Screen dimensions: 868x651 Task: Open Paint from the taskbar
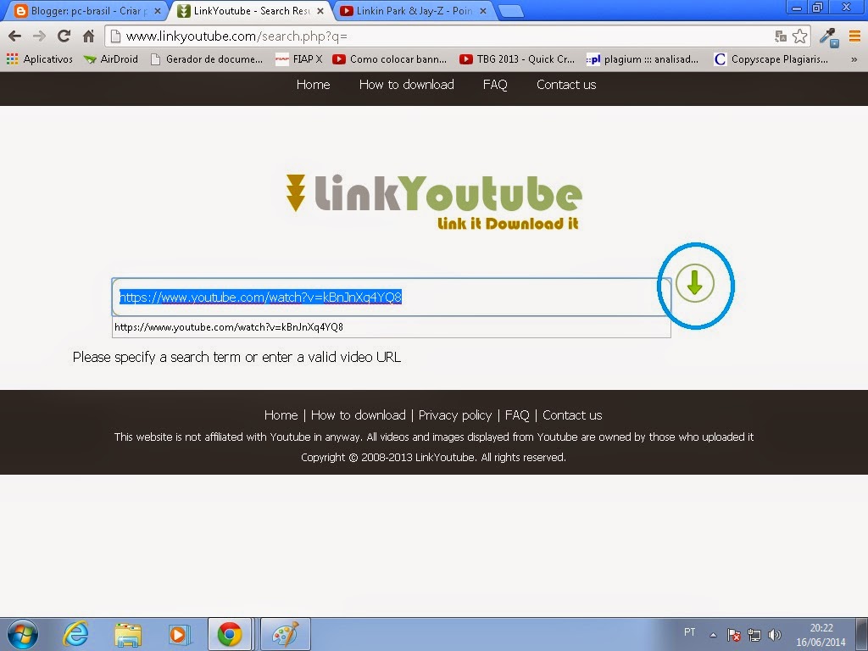pyautogui.click(x=285, y=634)
